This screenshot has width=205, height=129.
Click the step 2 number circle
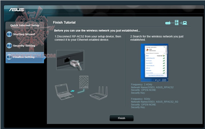pos(9,46)
